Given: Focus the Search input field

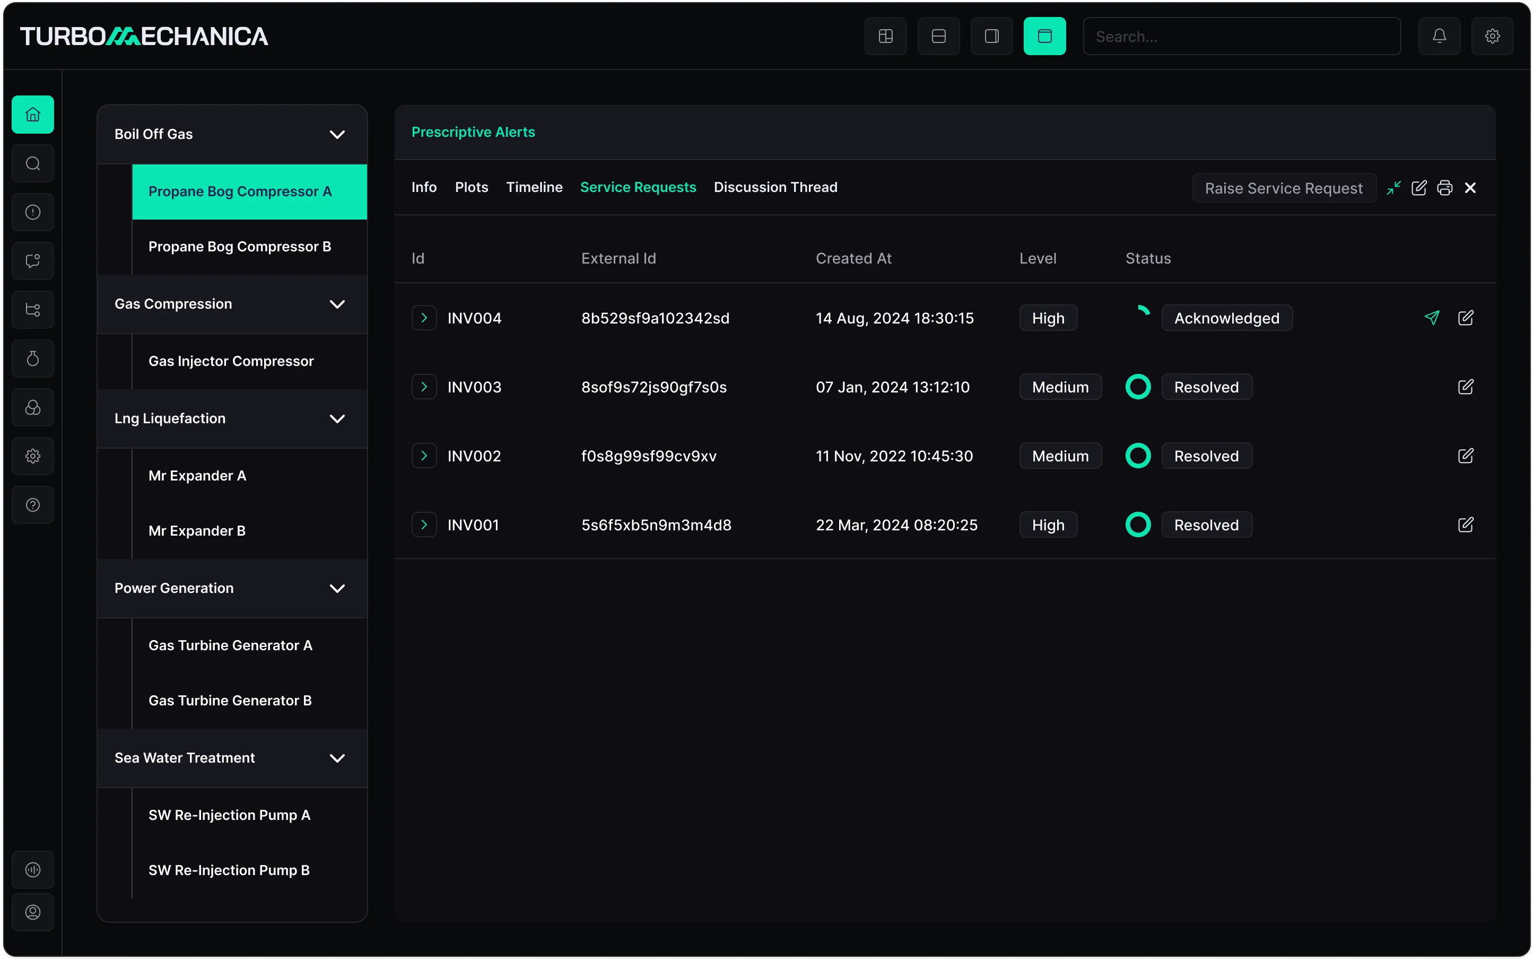Looking at the screenshot, I should [x=1242, y=36].
